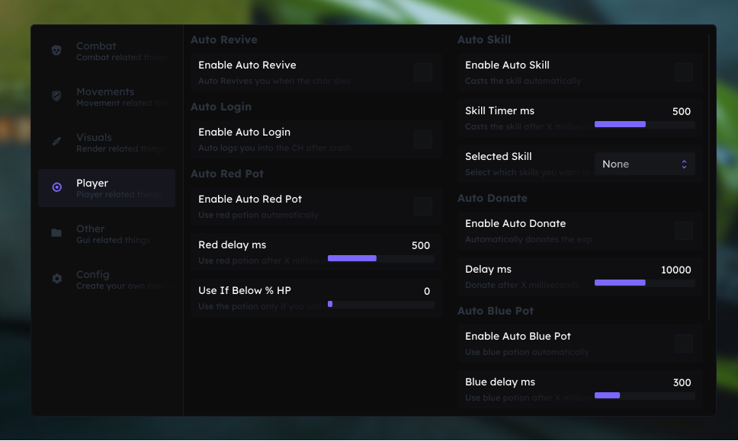Click the skull icon for Combat
The width and height of the screenshot is (738, 441).
[56, 50]
